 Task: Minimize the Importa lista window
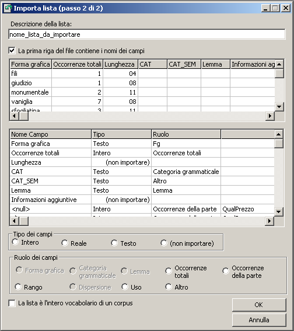point(265,8)
